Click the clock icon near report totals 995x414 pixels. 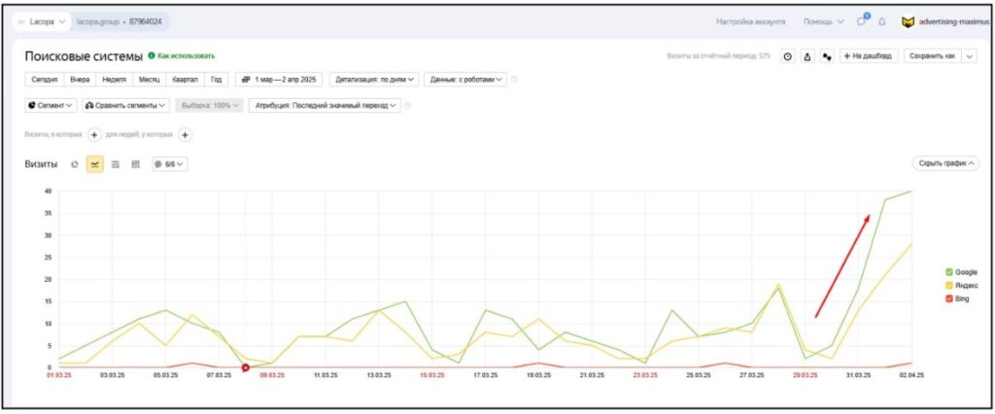tap(787, 56)
